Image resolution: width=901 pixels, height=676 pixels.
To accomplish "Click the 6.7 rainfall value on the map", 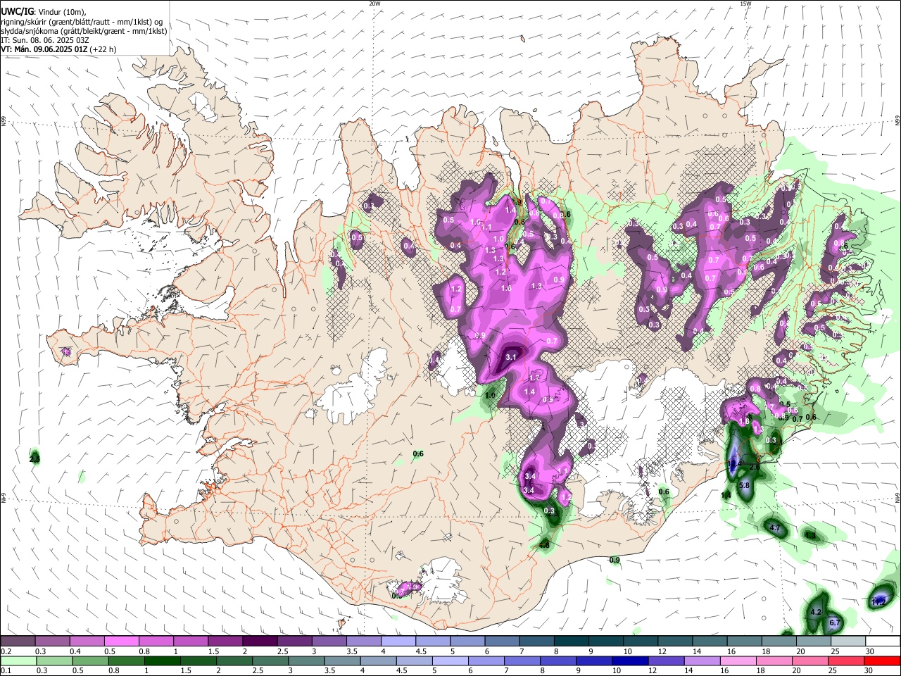I will (x=836, y=623).
